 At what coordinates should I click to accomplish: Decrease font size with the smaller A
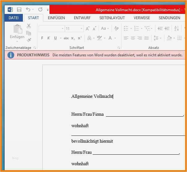click(94, 28)
